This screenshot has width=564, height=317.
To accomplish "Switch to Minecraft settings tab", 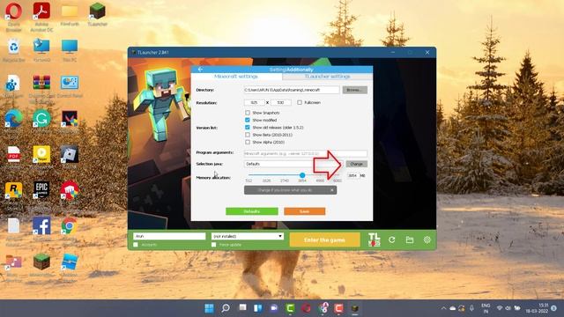I will click(x=236, y=77).
